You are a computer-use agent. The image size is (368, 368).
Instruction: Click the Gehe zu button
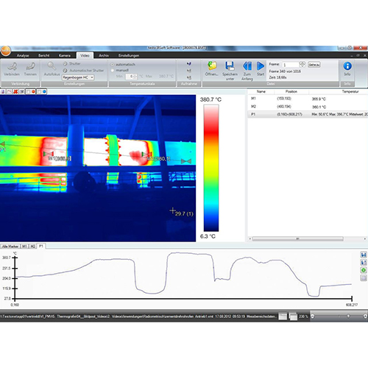click(x=314, y=65)
